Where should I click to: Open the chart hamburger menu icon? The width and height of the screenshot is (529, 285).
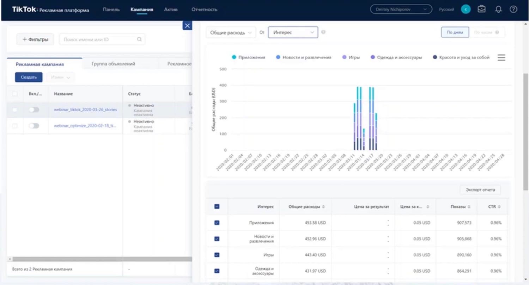click(501, 57)
